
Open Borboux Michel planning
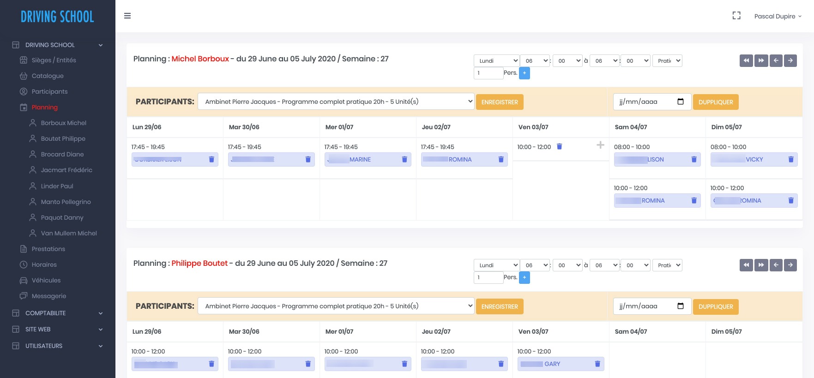pyautogui.click(x=63, y=123)
